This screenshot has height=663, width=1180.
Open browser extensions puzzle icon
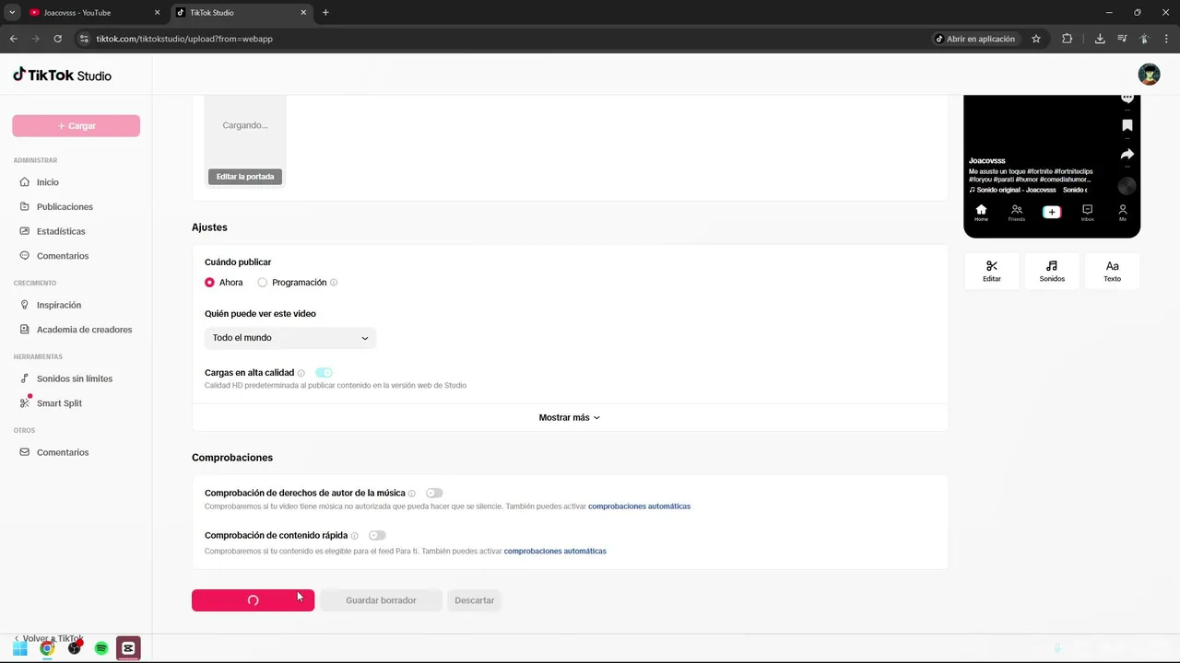[1068, 39]
